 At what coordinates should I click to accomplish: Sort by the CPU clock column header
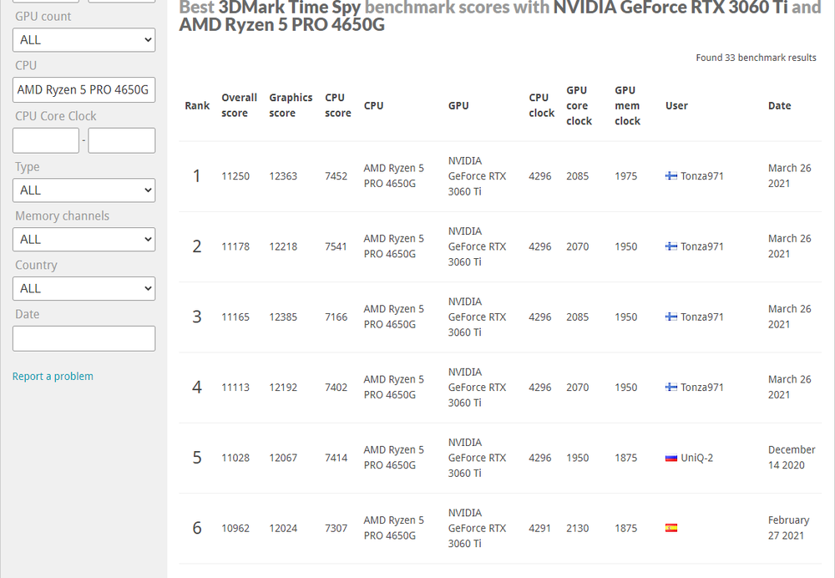540,105
